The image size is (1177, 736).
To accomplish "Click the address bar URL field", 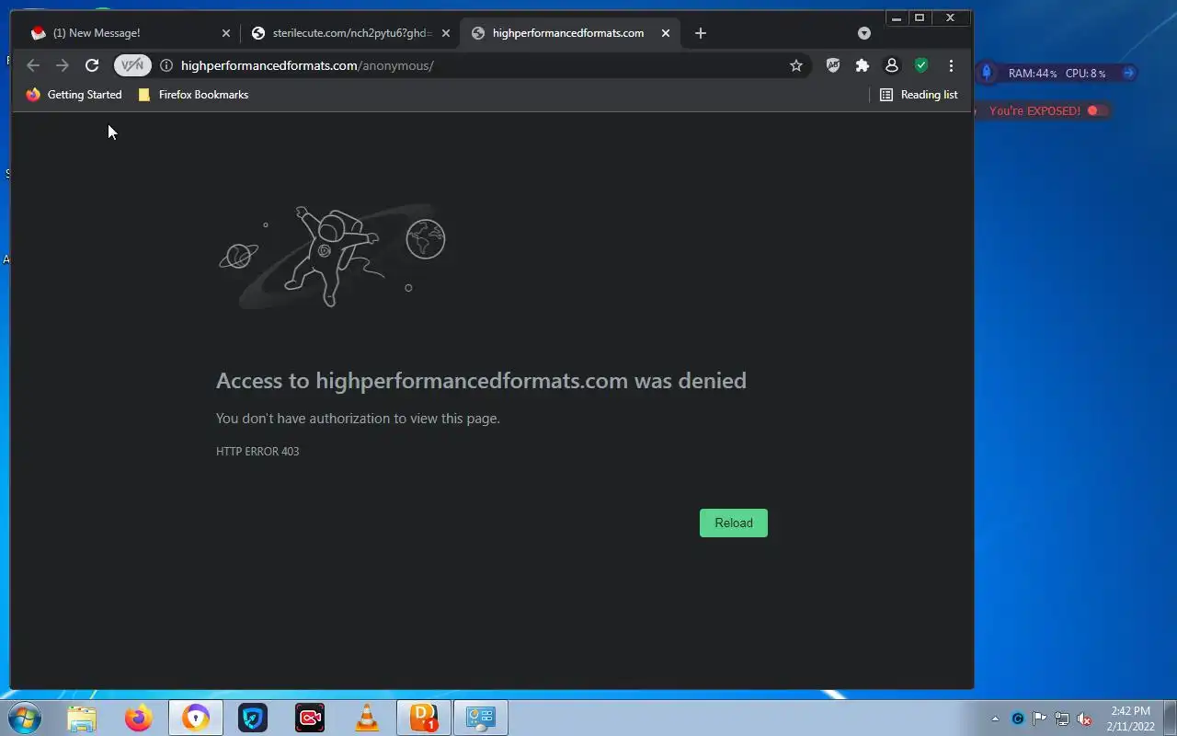I will coord(478,65).
